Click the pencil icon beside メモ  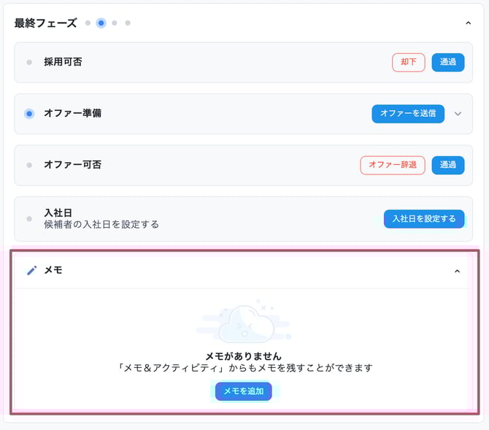pyautogui.click(x=31, y=270)
